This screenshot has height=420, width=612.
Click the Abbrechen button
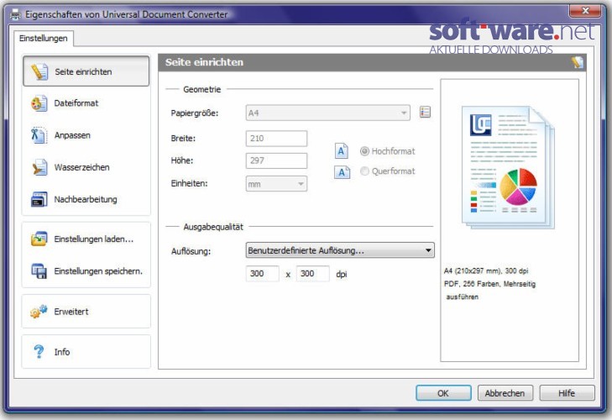pyautogui.click(x=505, y=393)
